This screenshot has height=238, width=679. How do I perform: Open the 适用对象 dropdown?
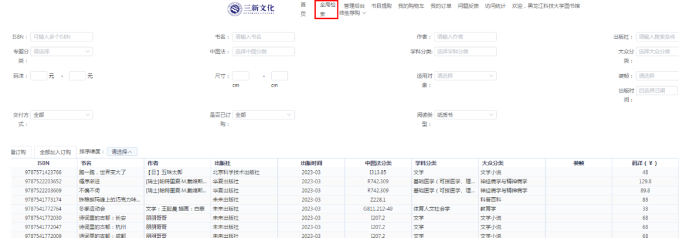coord(465,76)
